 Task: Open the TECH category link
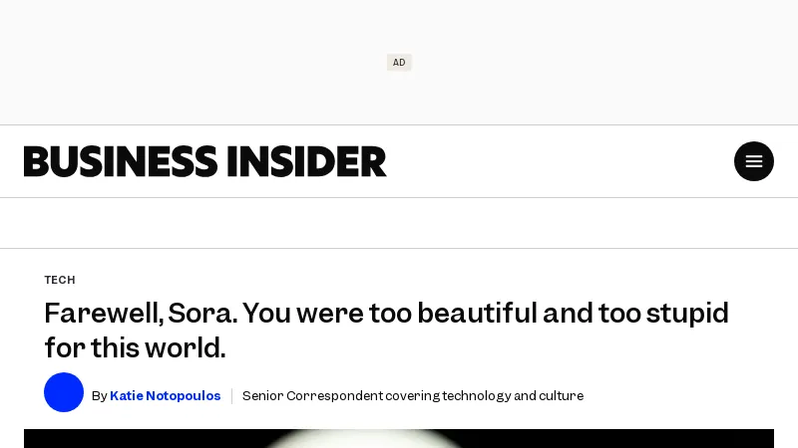(60, 280)
